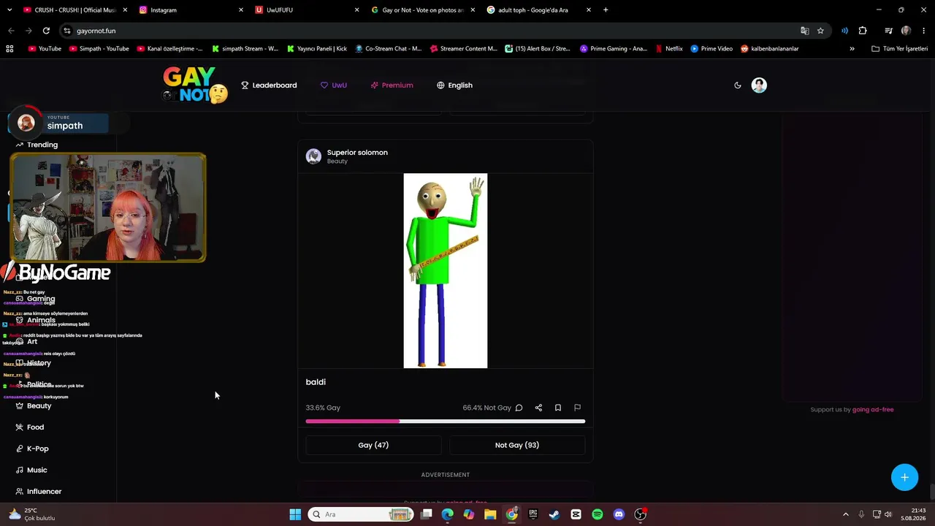Open the user profile avatar menu
The width and height of the screenshot is (935, 526).
point(759,85)
